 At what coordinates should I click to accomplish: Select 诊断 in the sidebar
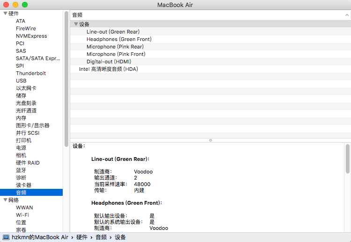click(x=21, y=178)
